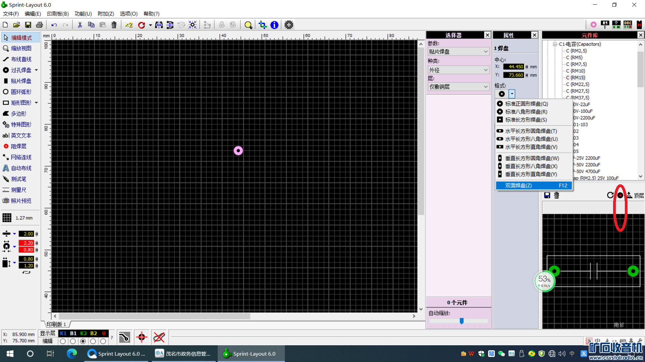Select the B2 layer radio button
This screenshot has width=645, height=362.
point(93,341)
